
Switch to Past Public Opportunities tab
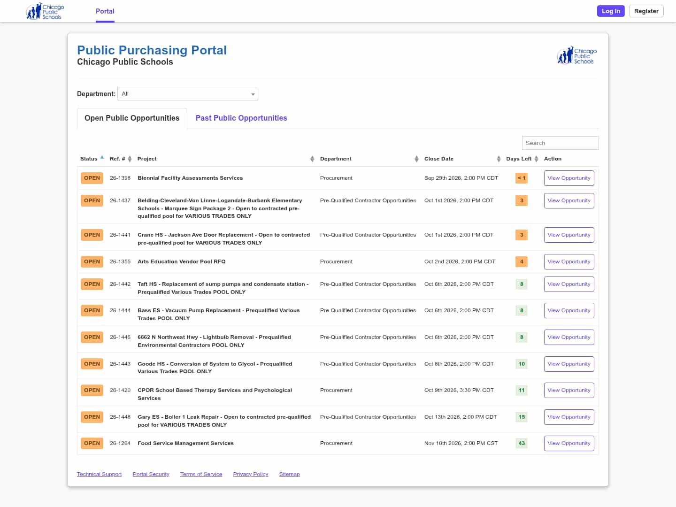241,118
